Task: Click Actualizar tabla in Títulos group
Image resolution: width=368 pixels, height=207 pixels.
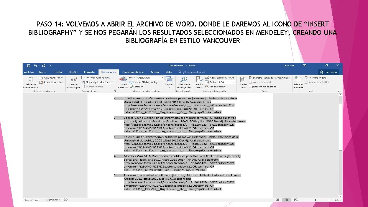Action: 261,82
